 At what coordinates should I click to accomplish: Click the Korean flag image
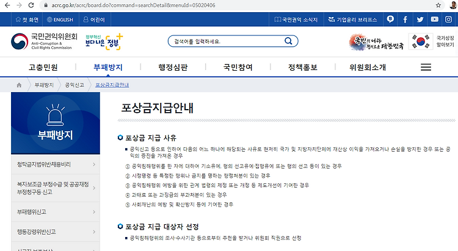(421, 41)
